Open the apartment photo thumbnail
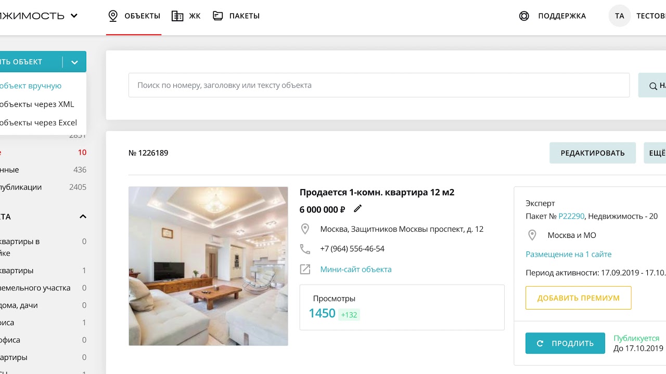The image size is (666, 374). [208, 266]
